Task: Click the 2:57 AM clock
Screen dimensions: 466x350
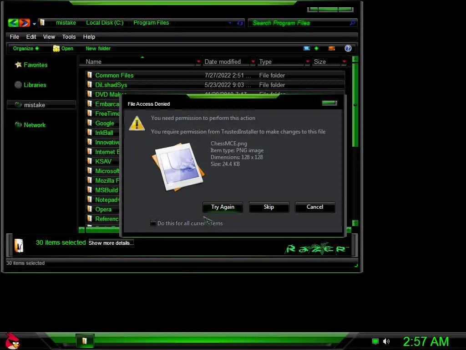Action: [426, 341]
